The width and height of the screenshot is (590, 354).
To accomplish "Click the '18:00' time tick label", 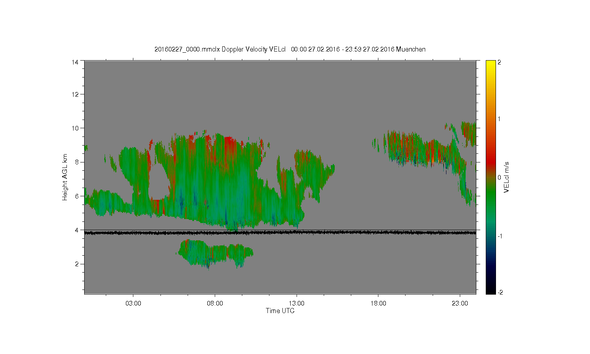I will point(378,304).
